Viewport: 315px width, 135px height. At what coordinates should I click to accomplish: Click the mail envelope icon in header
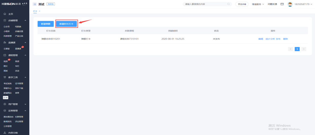(x=282, y=4)
